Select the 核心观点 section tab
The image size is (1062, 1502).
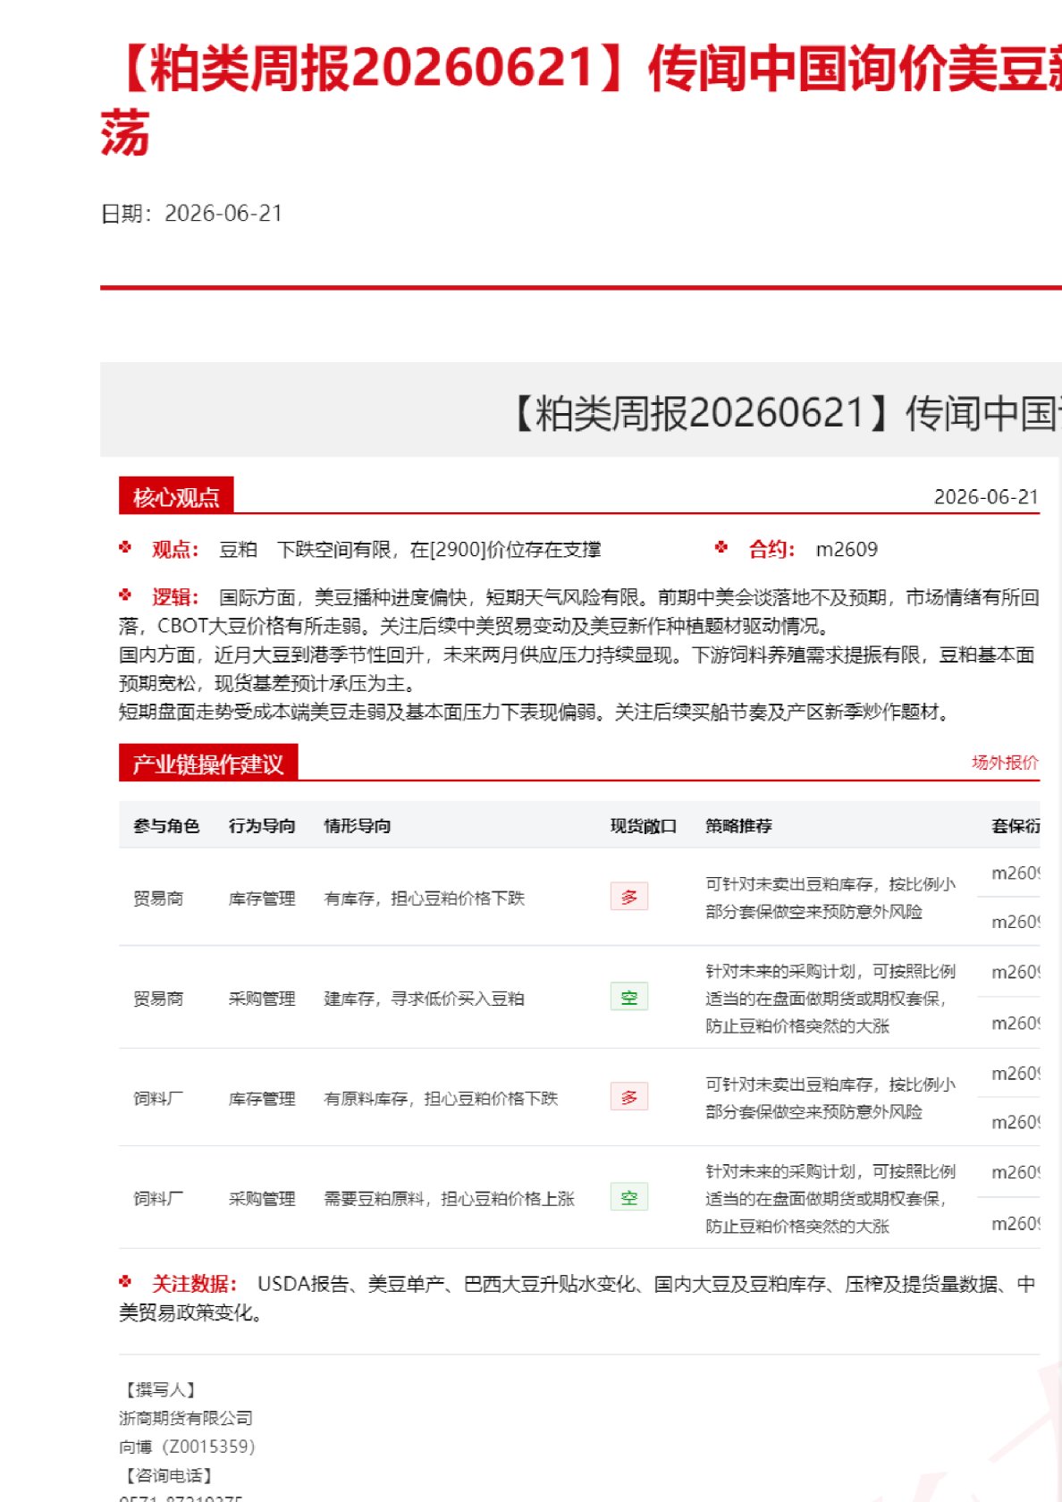(x=176, y=496)
